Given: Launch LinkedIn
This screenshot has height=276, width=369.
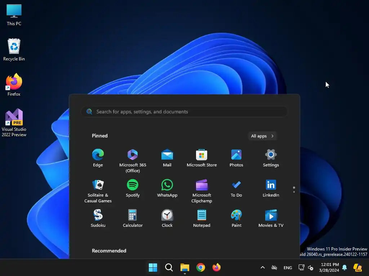Looking at the screenshot, I should [x=271, y=188].
